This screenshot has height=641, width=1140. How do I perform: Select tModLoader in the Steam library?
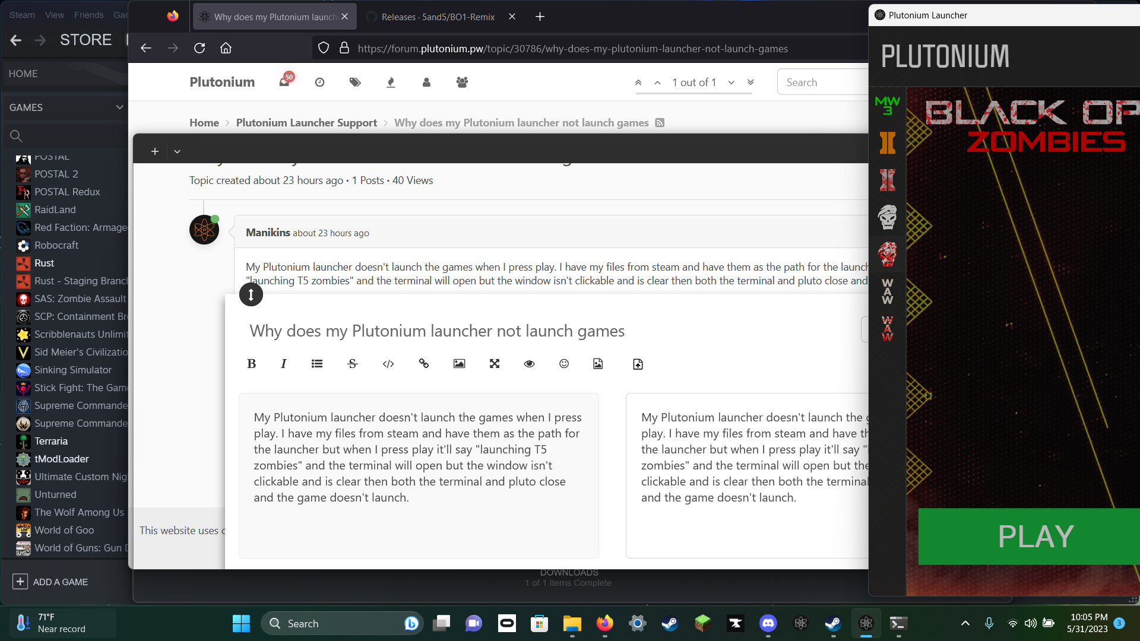pos(62,459)
